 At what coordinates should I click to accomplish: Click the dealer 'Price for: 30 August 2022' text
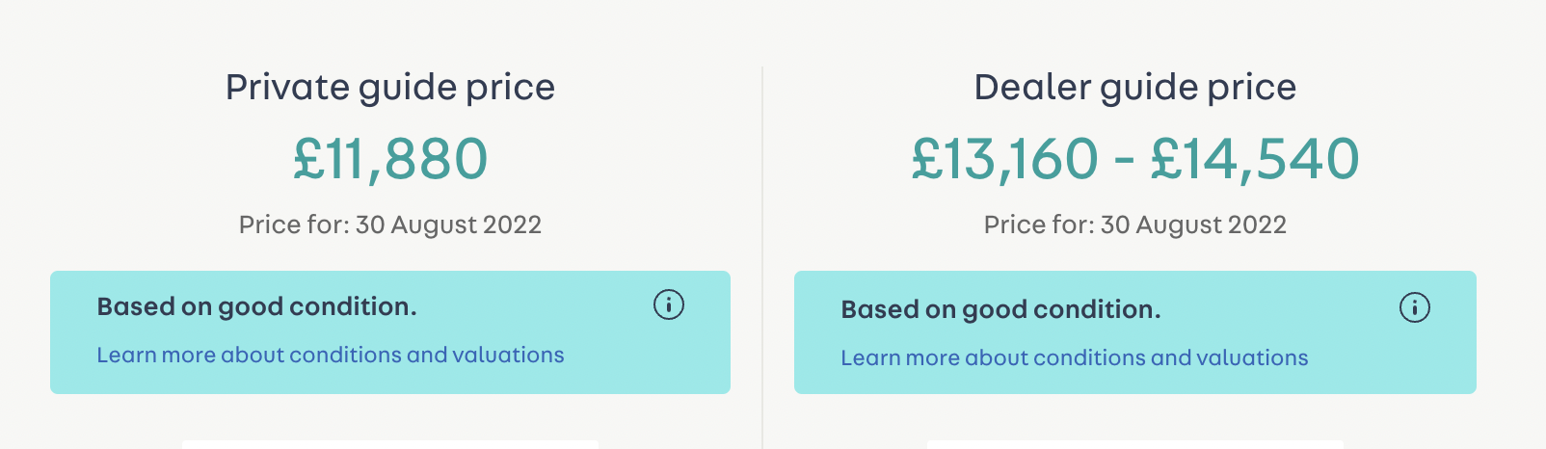click(1134, 225)
